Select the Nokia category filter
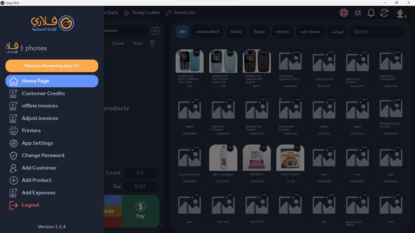The width and height of the screenshot is (415, 233). coord(236,31)
